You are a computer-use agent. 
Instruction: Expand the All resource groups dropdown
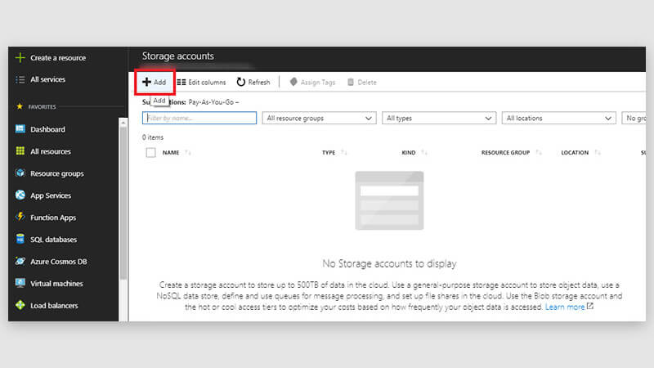point(319,118)
